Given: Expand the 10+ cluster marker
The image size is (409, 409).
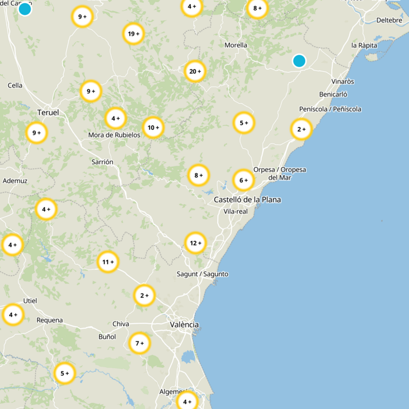Looking at the screenshot, I should (153, 127).
